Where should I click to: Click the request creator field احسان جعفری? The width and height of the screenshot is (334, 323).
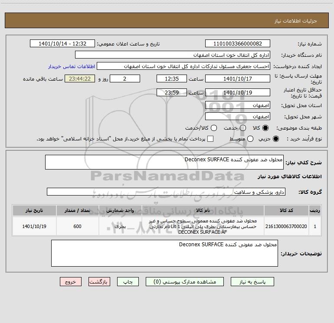183,66
